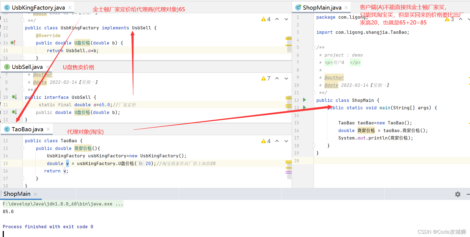470x237 pixels.
Task: Click implemented-interface gutter icon beside UsbSell
Action: (14, 97)
